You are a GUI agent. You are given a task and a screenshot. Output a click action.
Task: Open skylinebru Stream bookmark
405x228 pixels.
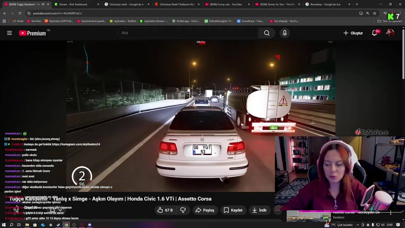click(x=154, y=21)
